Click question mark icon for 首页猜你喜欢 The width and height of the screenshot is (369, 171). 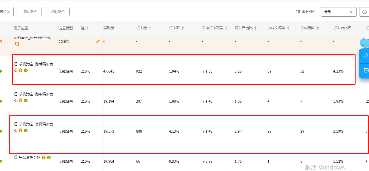21,131
